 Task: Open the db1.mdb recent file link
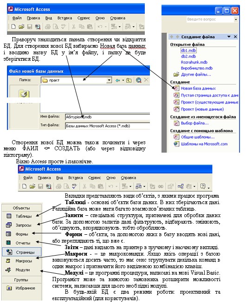pyautogui.click(x=188, y=51)
